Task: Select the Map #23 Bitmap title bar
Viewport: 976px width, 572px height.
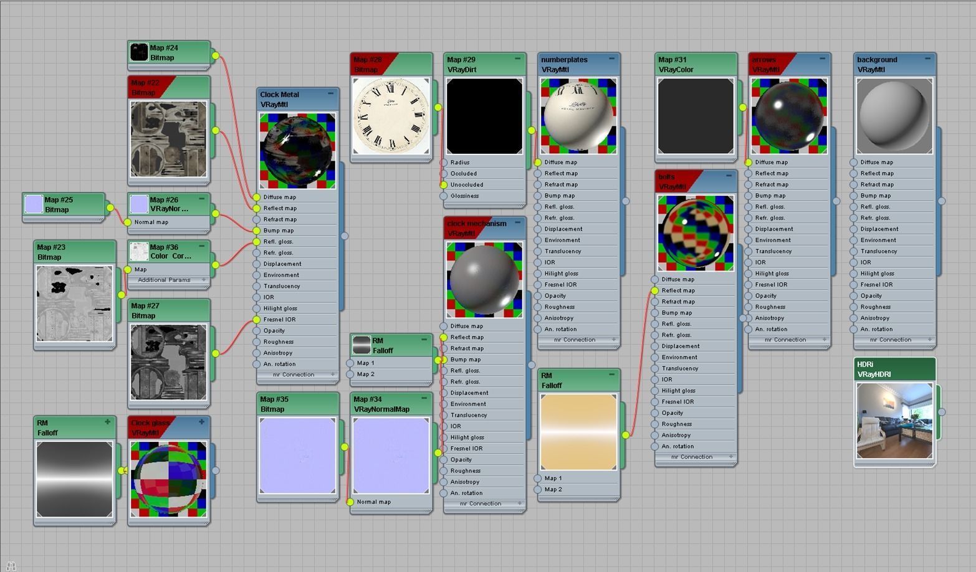Action: 75,252
